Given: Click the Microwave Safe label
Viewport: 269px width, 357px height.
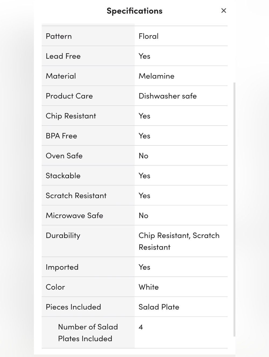Looking at the screenshot, I should point(75,216).
